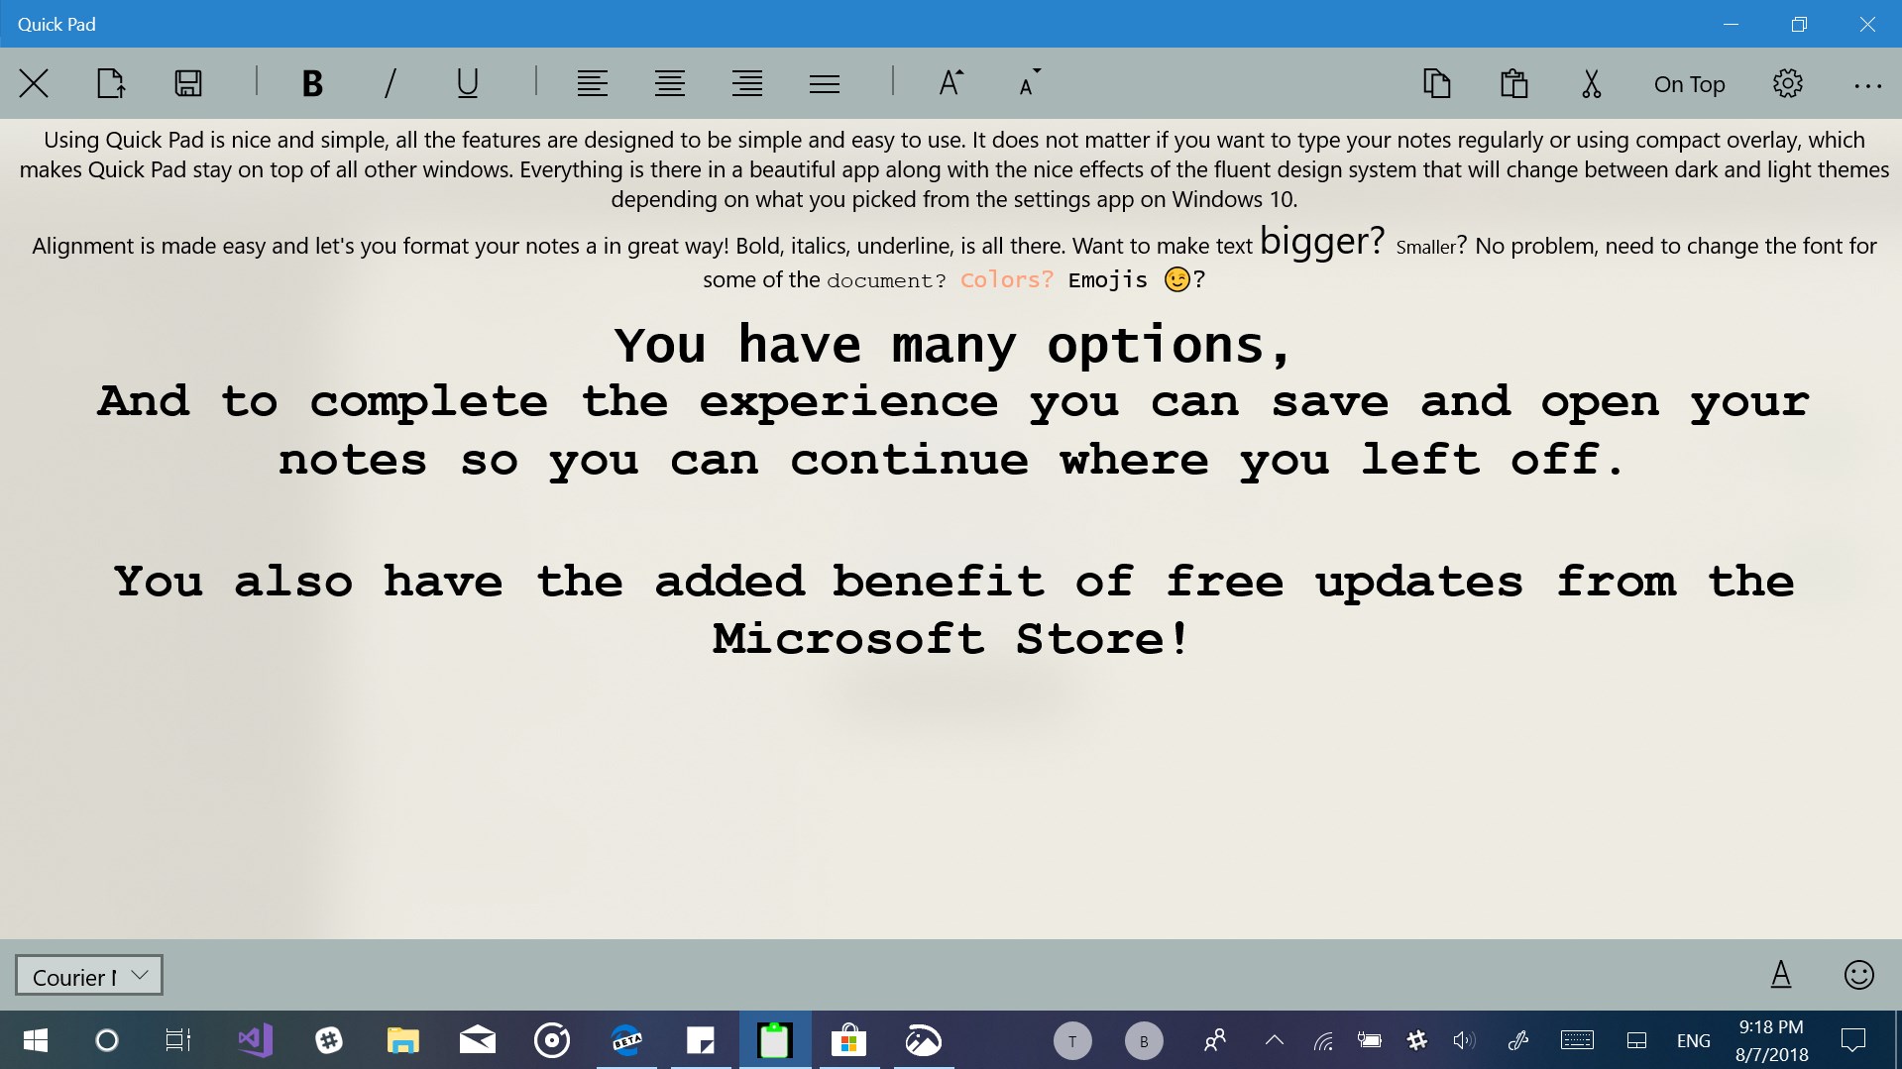
Task: Switch to Quick Pad taskbar icon
Action: (775, 1040)
